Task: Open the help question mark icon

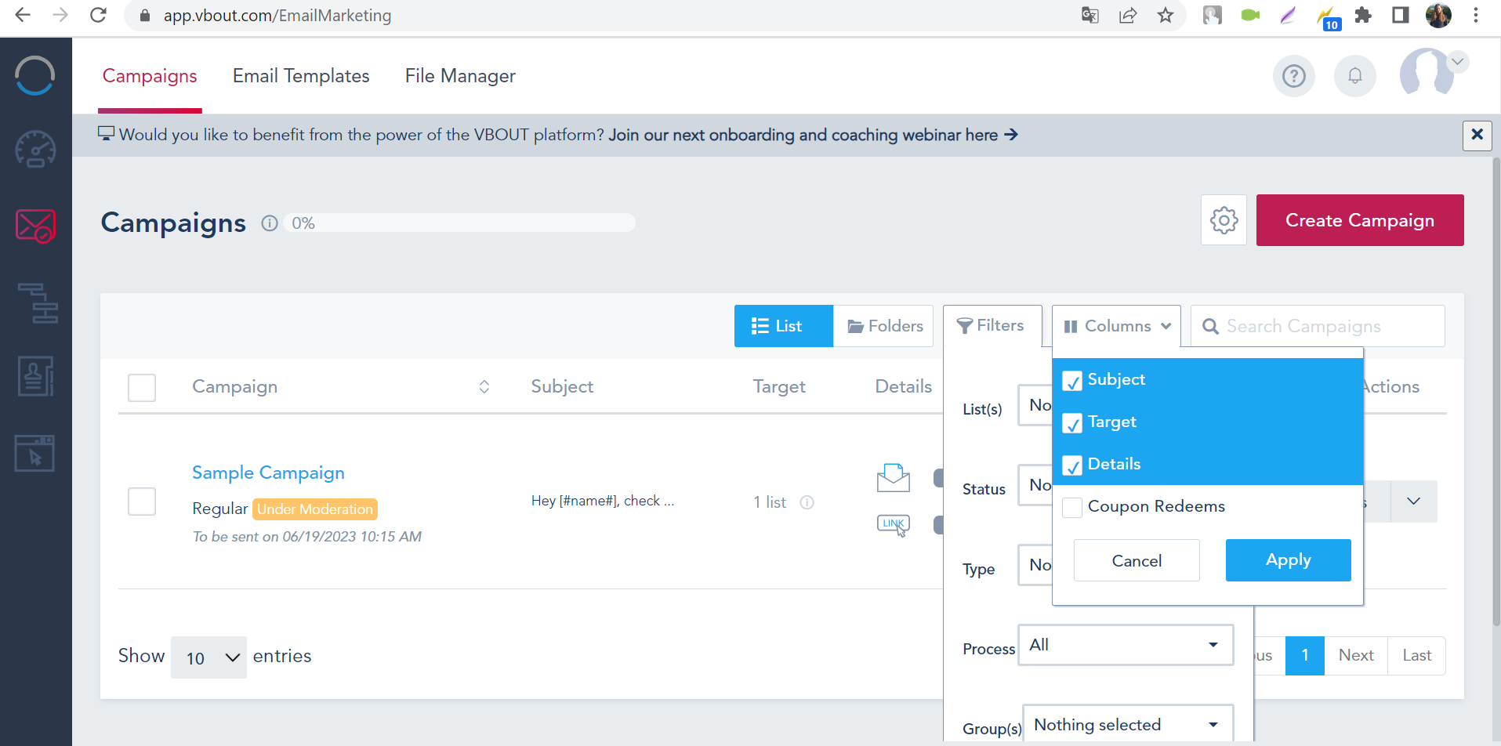Action: [x=1293, y=76]
